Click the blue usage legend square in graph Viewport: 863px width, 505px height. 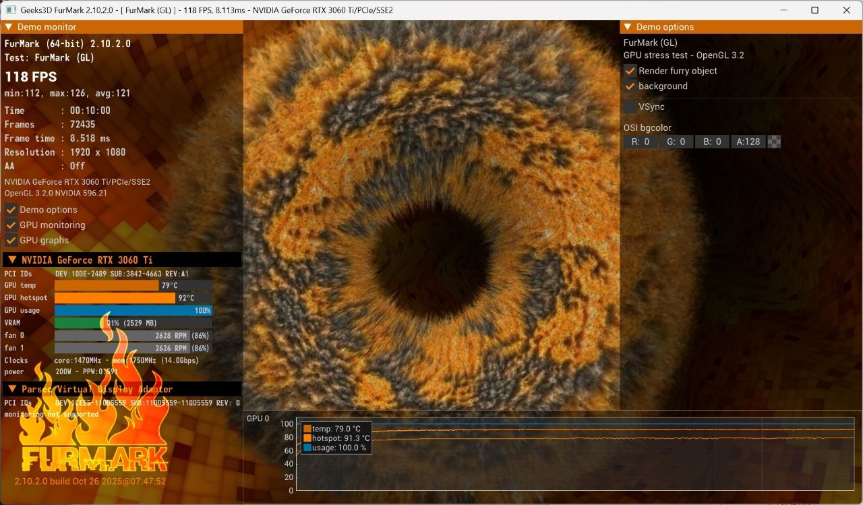point(307,448)
